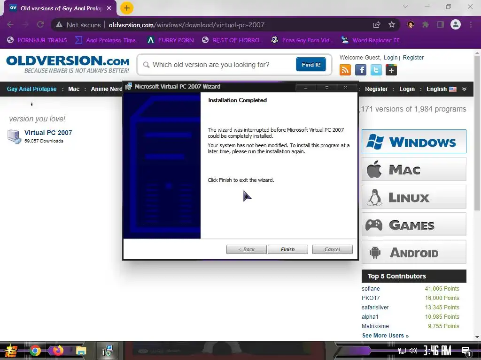The height and width of the screenshot is (360, 481).
Task: Select the first item in navigation bar
Action: point(31,89)
